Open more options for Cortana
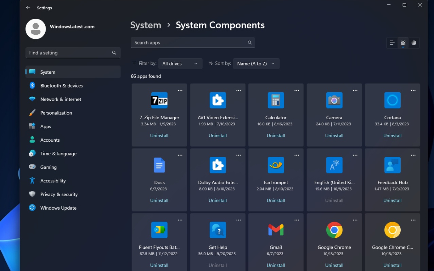This screenshot has height=271, width=434. (413, 90)
